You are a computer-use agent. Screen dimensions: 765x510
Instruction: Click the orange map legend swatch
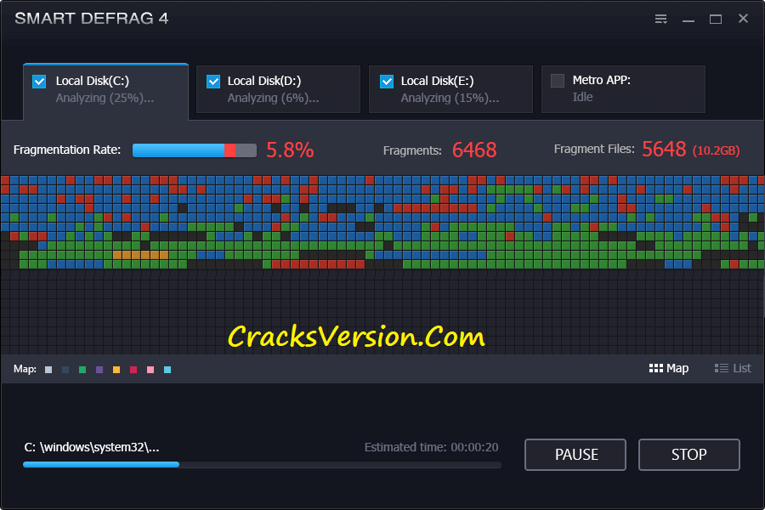click(116, 370)
